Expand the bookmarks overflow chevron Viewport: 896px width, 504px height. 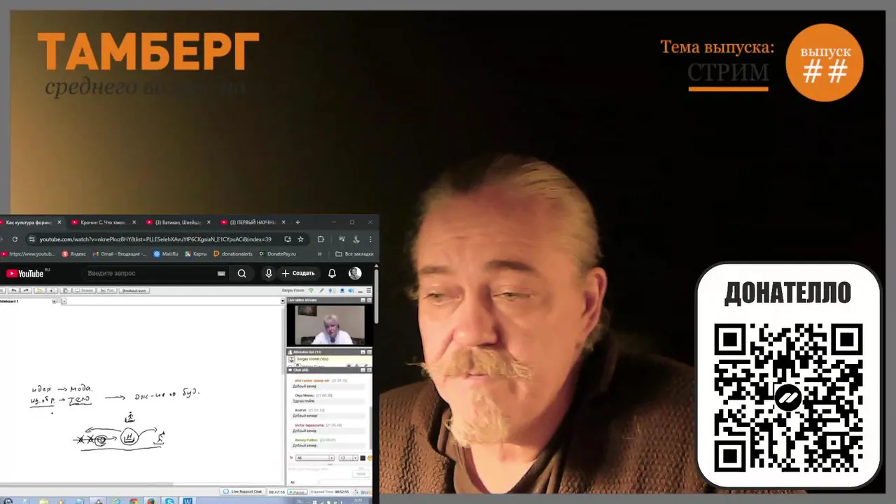(320, 254)
